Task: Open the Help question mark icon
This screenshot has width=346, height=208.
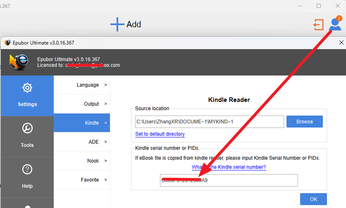Action: tap(27, 169)
